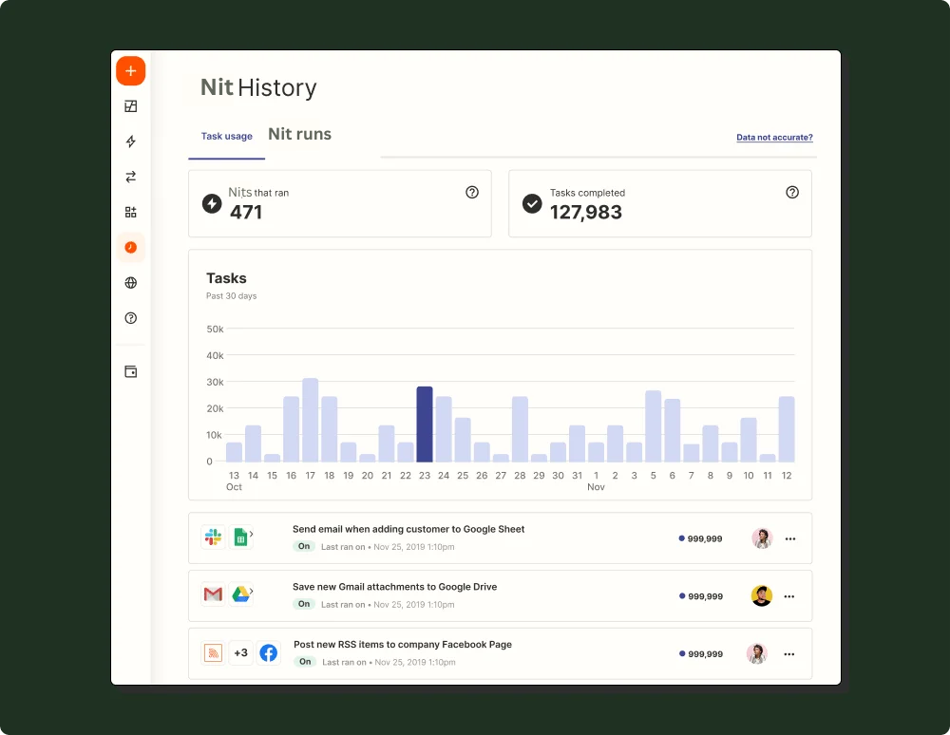
Task: Open Send email when adding customer workflow title
Action: 408,529
